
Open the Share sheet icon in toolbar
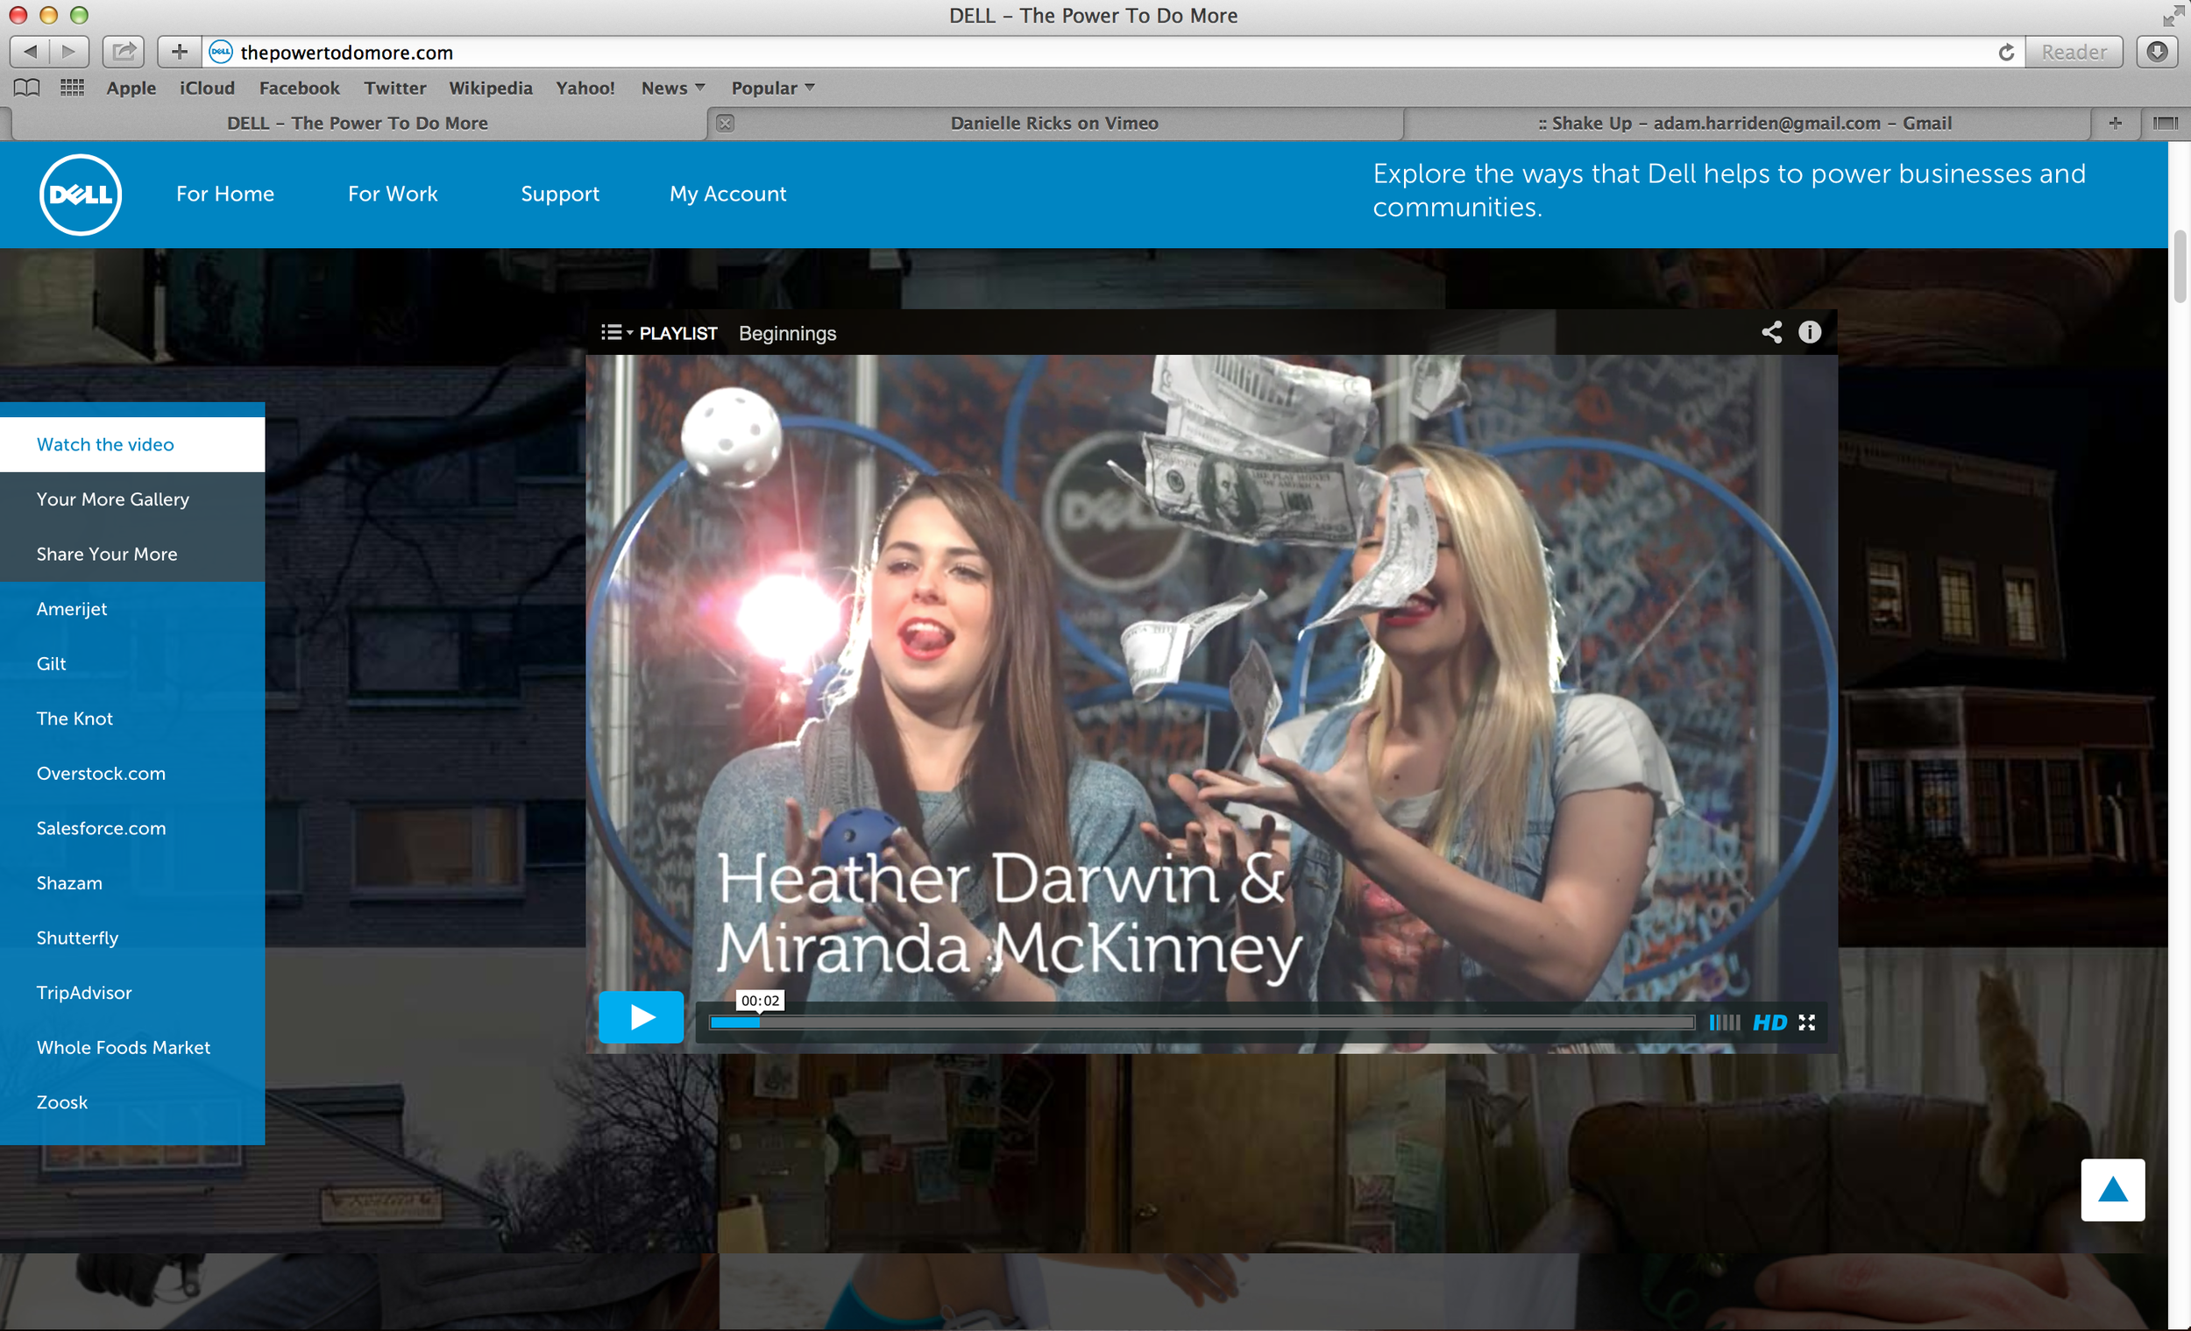click(124, 52)
